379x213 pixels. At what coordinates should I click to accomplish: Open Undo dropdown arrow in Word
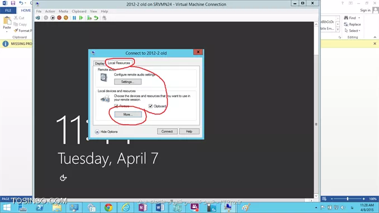click(25, 3)
